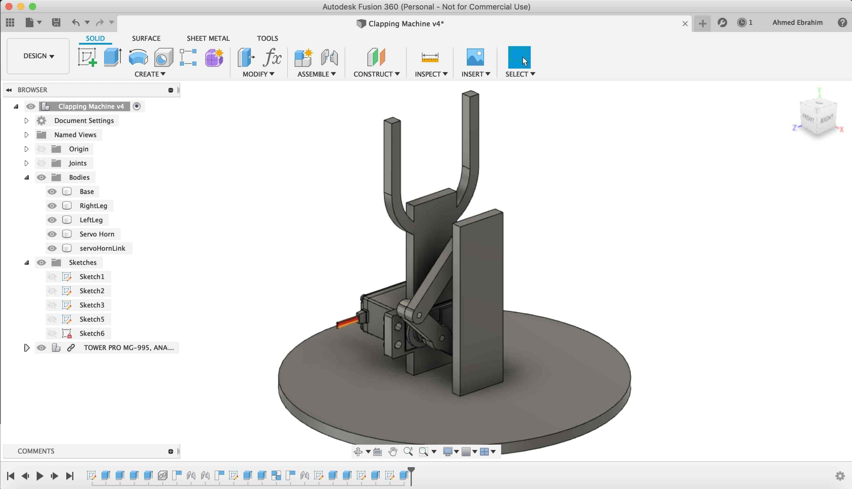
Task: Switch to the SURFACE tab
Action: (x=146, y=38)
